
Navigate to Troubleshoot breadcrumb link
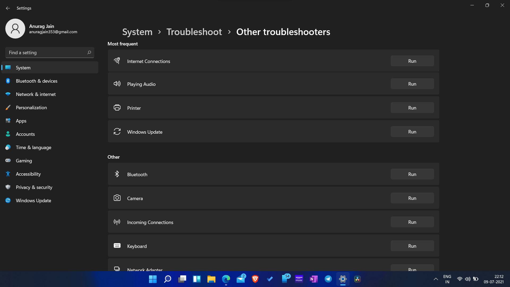click(x=194, y=32)
